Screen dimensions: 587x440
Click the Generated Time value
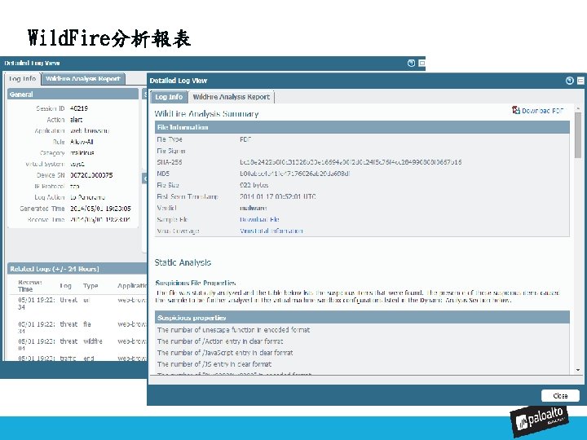[100, 209]
